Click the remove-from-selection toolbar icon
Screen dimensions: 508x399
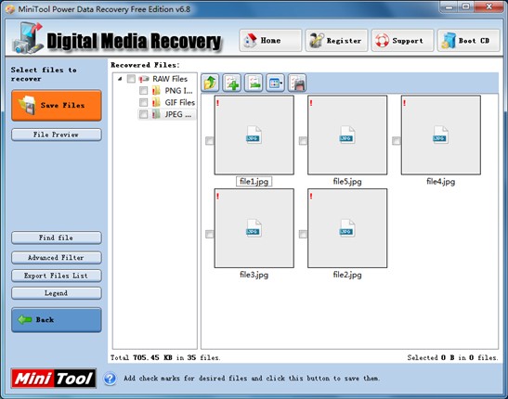click(254, 83)
